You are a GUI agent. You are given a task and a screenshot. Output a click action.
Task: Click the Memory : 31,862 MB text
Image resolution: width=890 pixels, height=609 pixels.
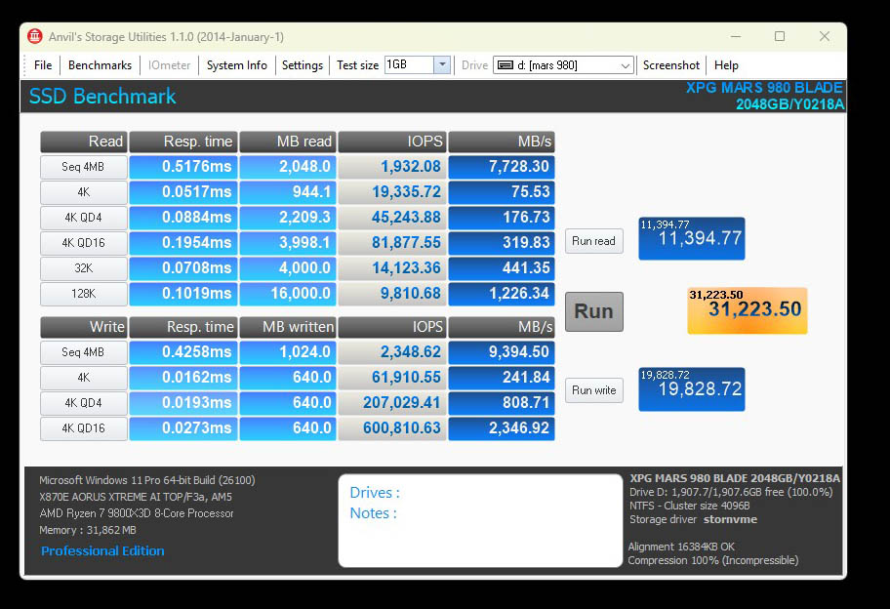(x=88, y=530)
